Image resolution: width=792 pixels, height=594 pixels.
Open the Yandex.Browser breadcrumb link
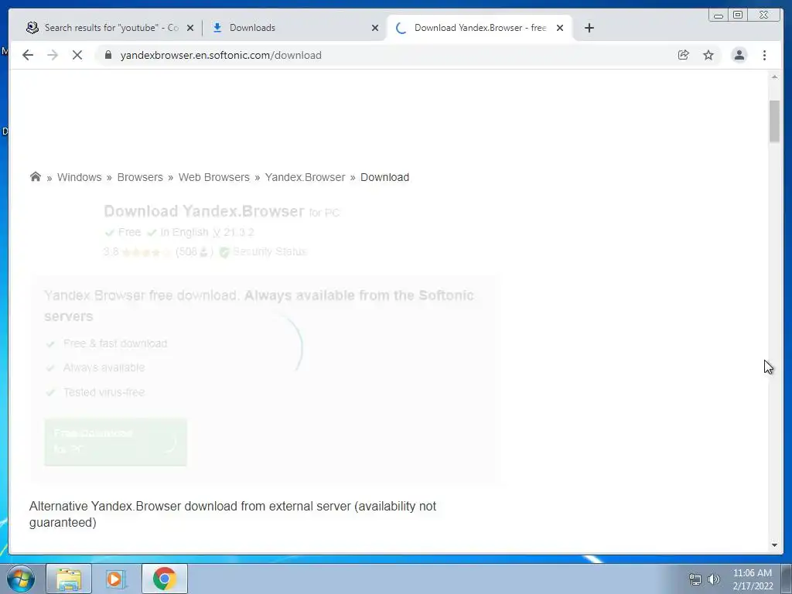click(305, 177)
